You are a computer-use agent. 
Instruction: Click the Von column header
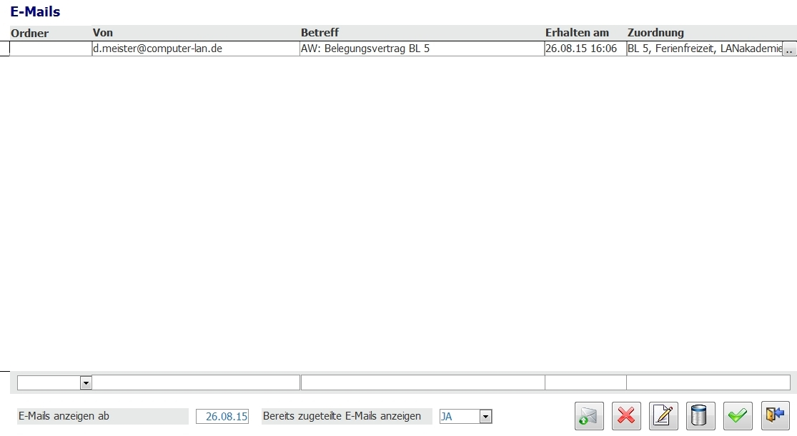click(x=103, y=33)
